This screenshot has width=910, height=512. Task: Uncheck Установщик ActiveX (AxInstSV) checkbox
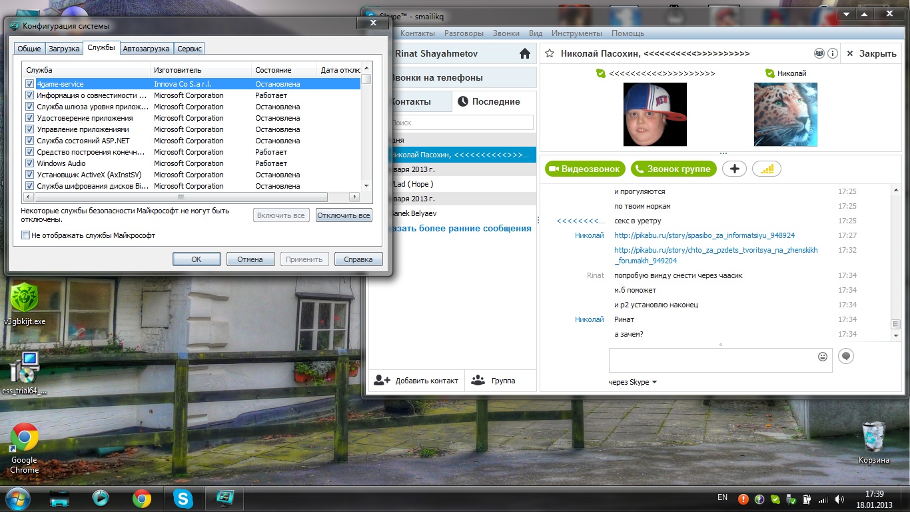point(29,175)
